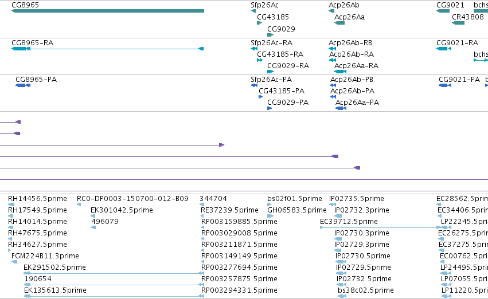
Task: Click feature 496079
Action: click(x=93, y=227)
